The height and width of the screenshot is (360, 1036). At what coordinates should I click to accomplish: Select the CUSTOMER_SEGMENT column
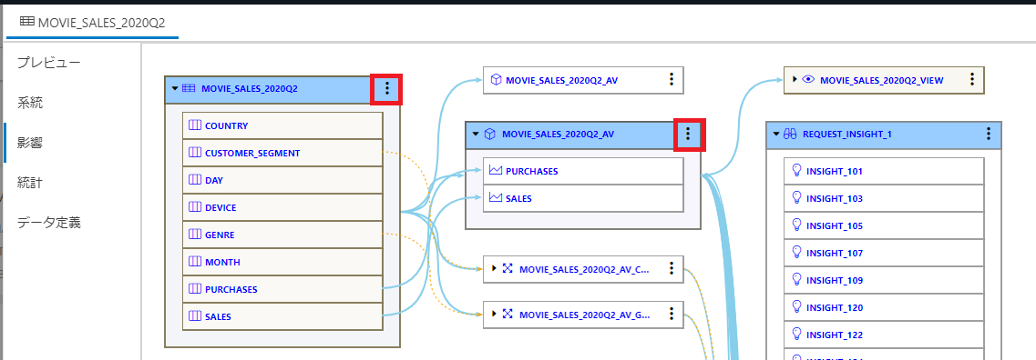pos(282,153)
